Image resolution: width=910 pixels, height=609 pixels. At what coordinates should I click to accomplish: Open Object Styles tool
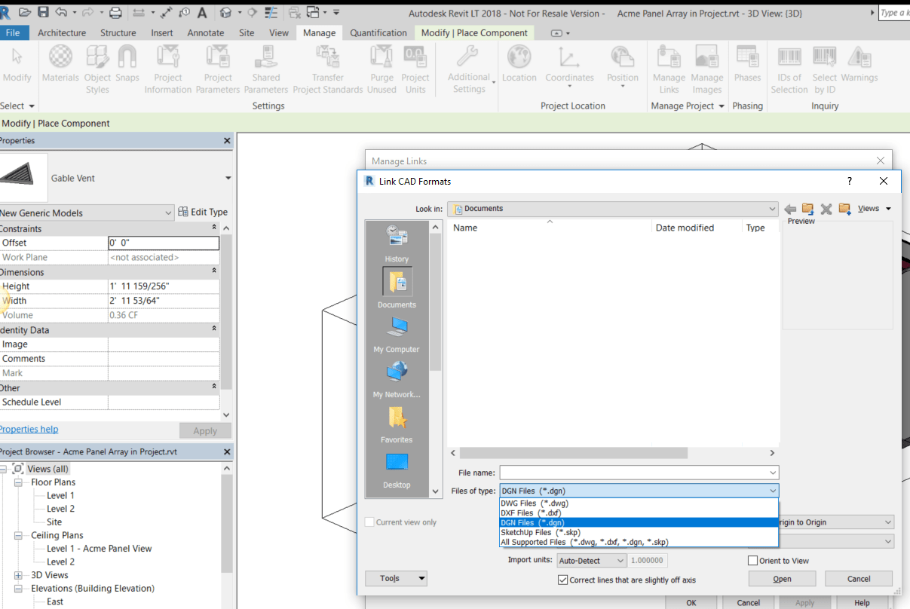point(97,69)
